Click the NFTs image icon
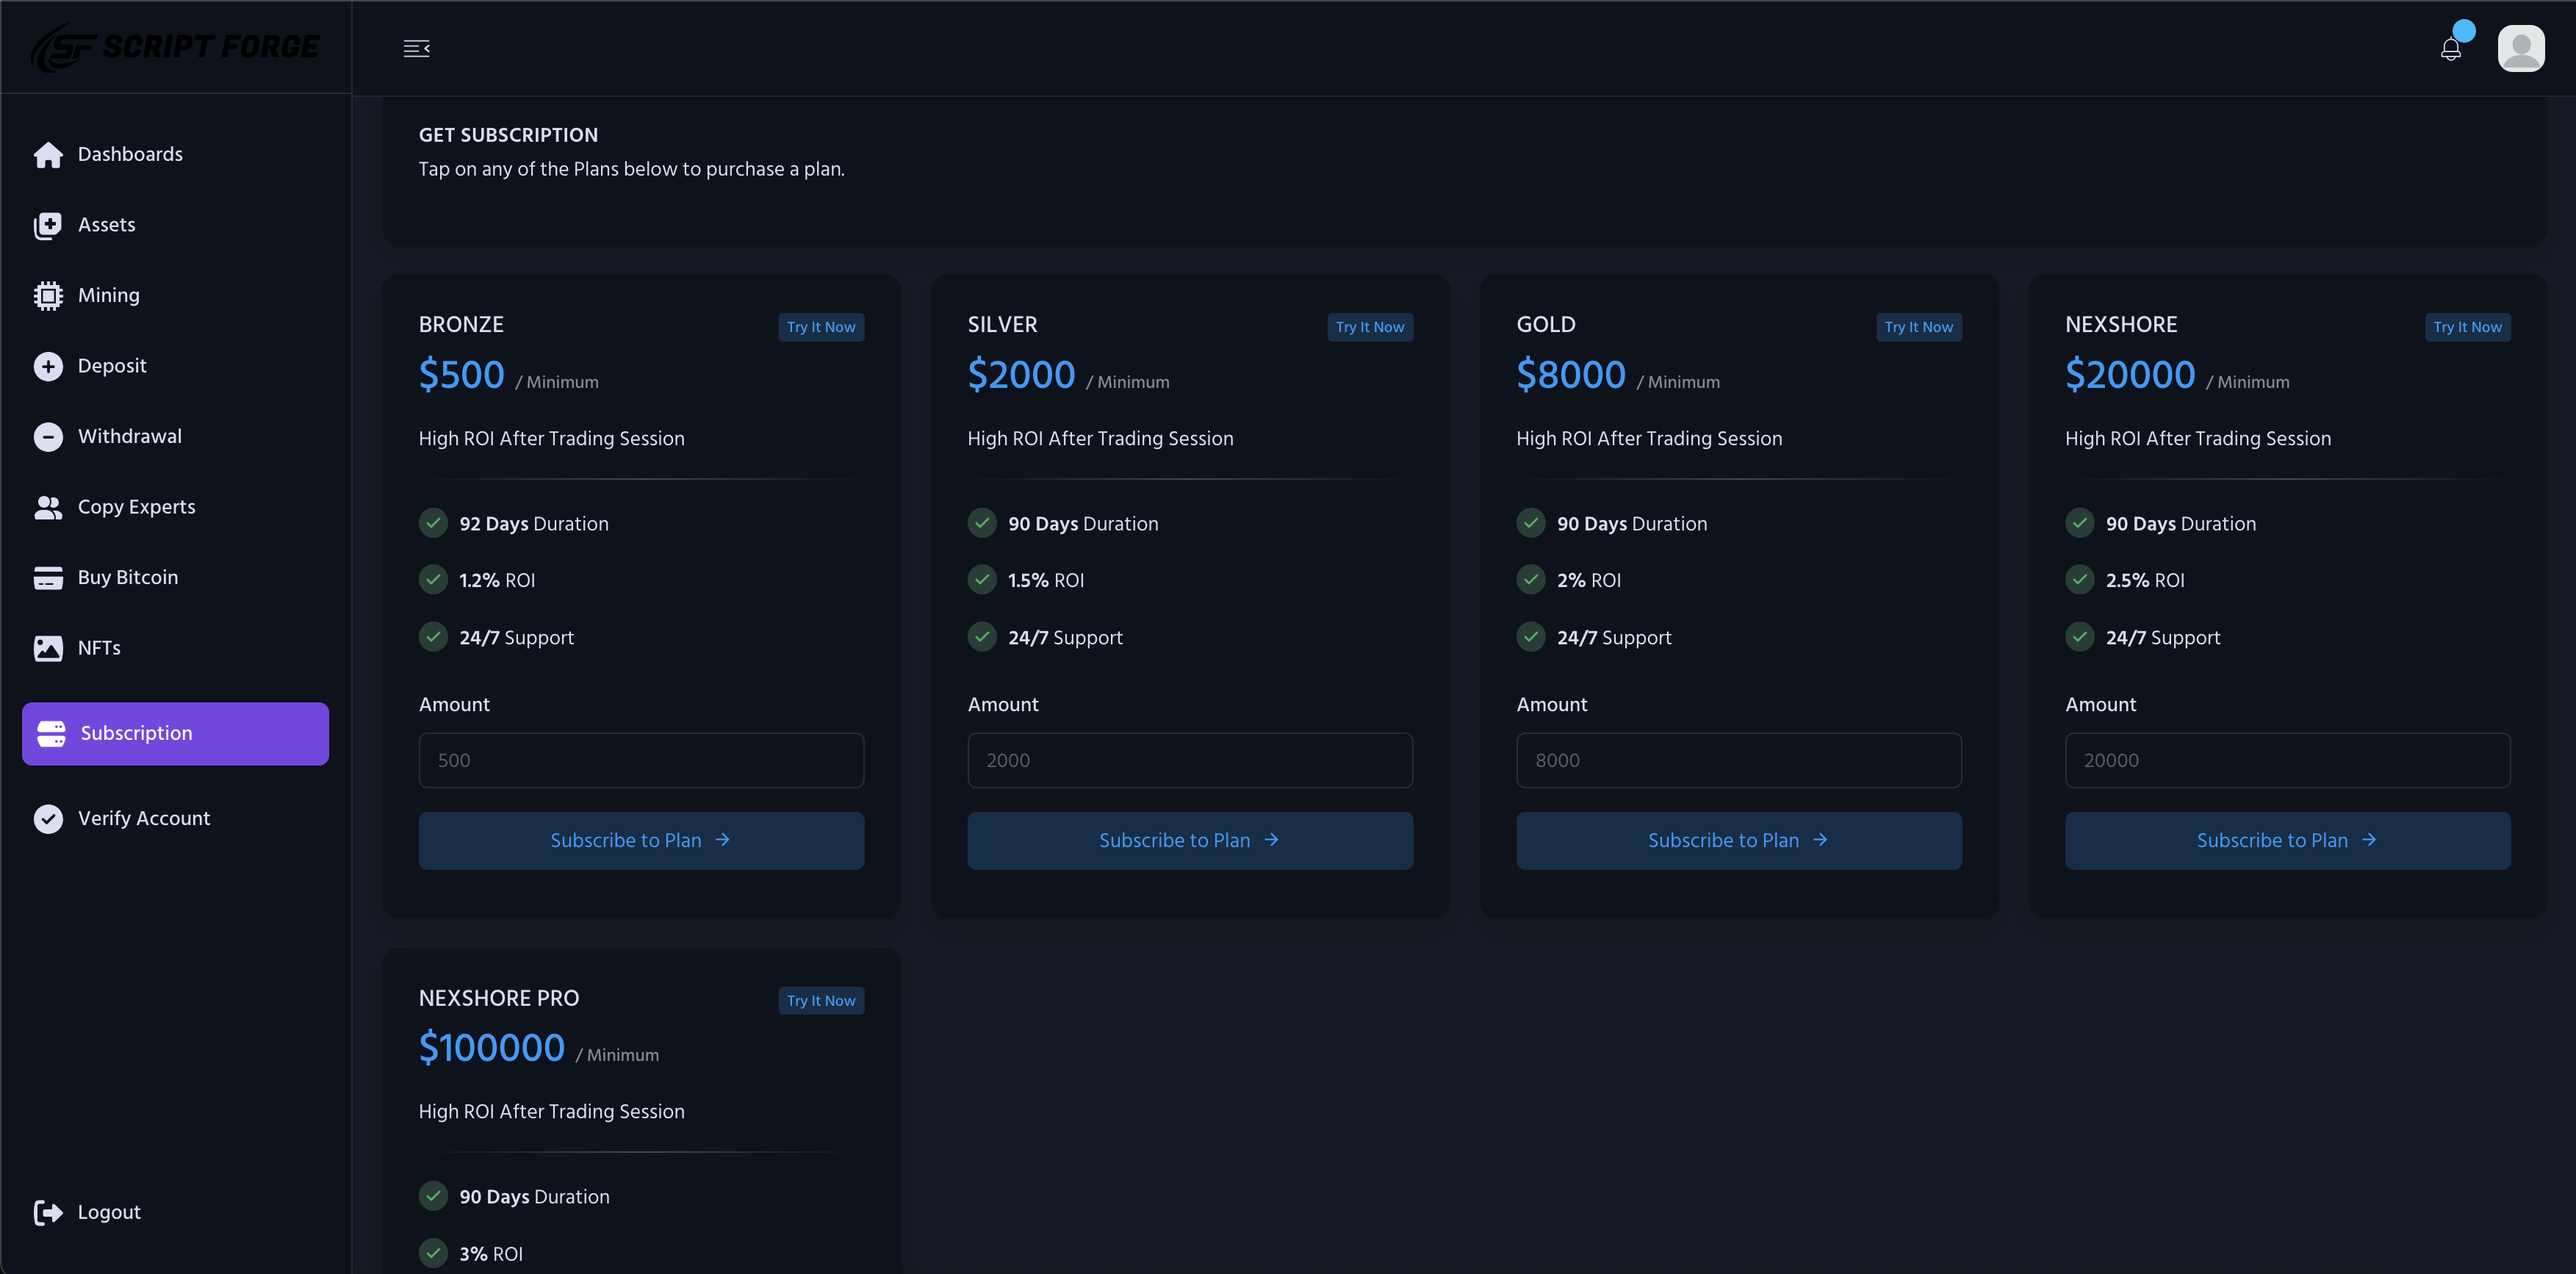The image size is (2576, 1274). click(48, 648)
